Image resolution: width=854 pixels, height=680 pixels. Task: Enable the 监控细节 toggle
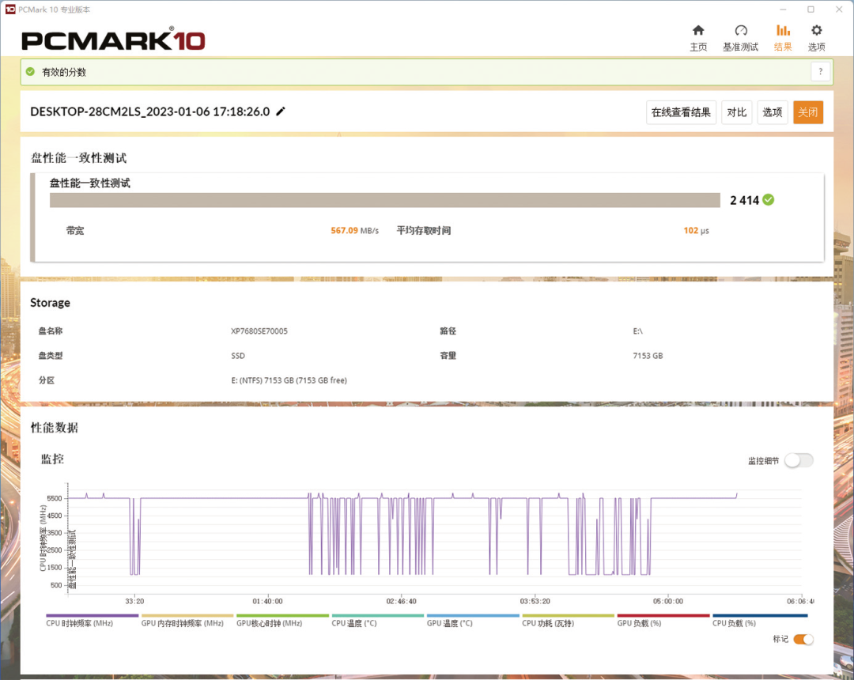coord(799,459)
